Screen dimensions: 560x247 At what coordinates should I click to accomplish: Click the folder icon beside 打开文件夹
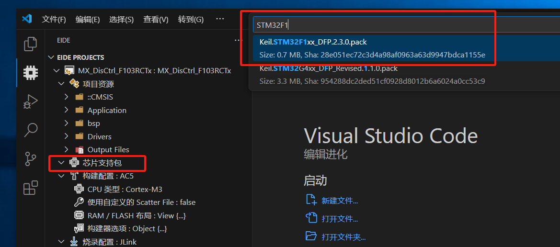[311, 236]
